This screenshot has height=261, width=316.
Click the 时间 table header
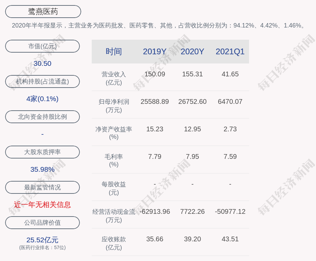click(x=114, y=52)
